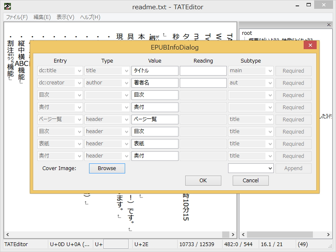Close the EPUBInfoDialog with its red X
This screenshot has height=252, width=336.
pyautogui.click(x=310, y=45)
